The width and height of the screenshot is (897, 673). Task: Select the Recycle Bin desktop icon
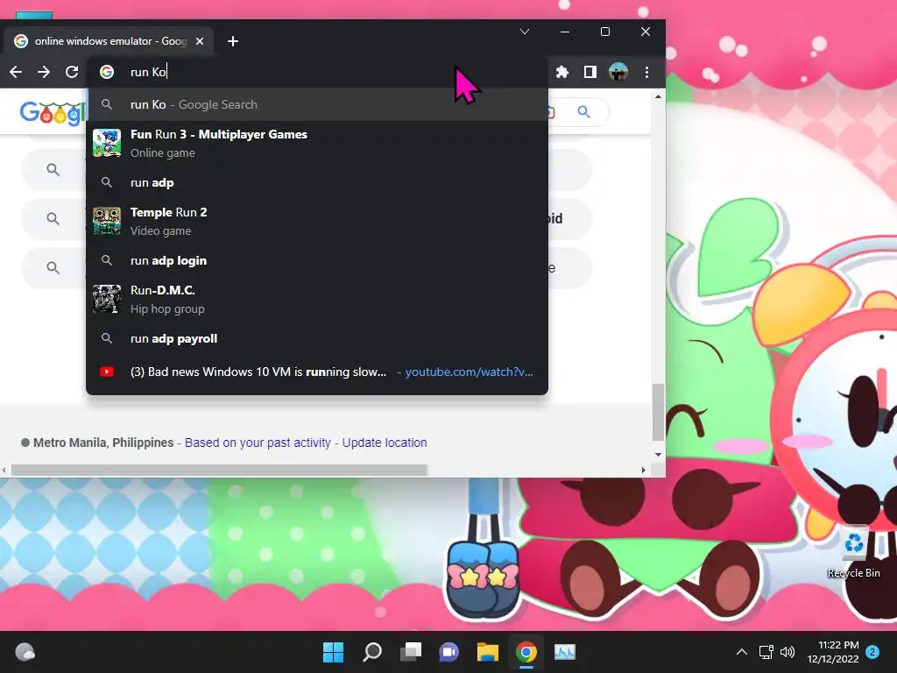click(853, 552)
